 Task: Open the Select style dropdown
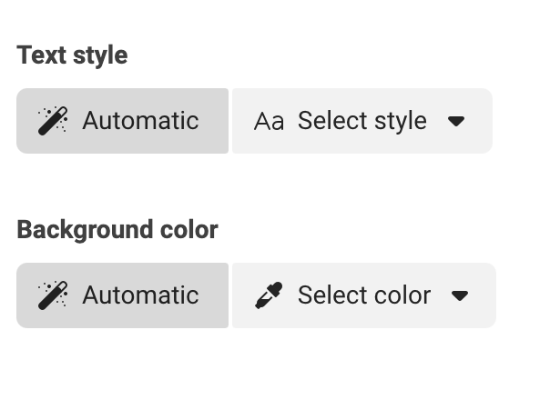point(362,121)
